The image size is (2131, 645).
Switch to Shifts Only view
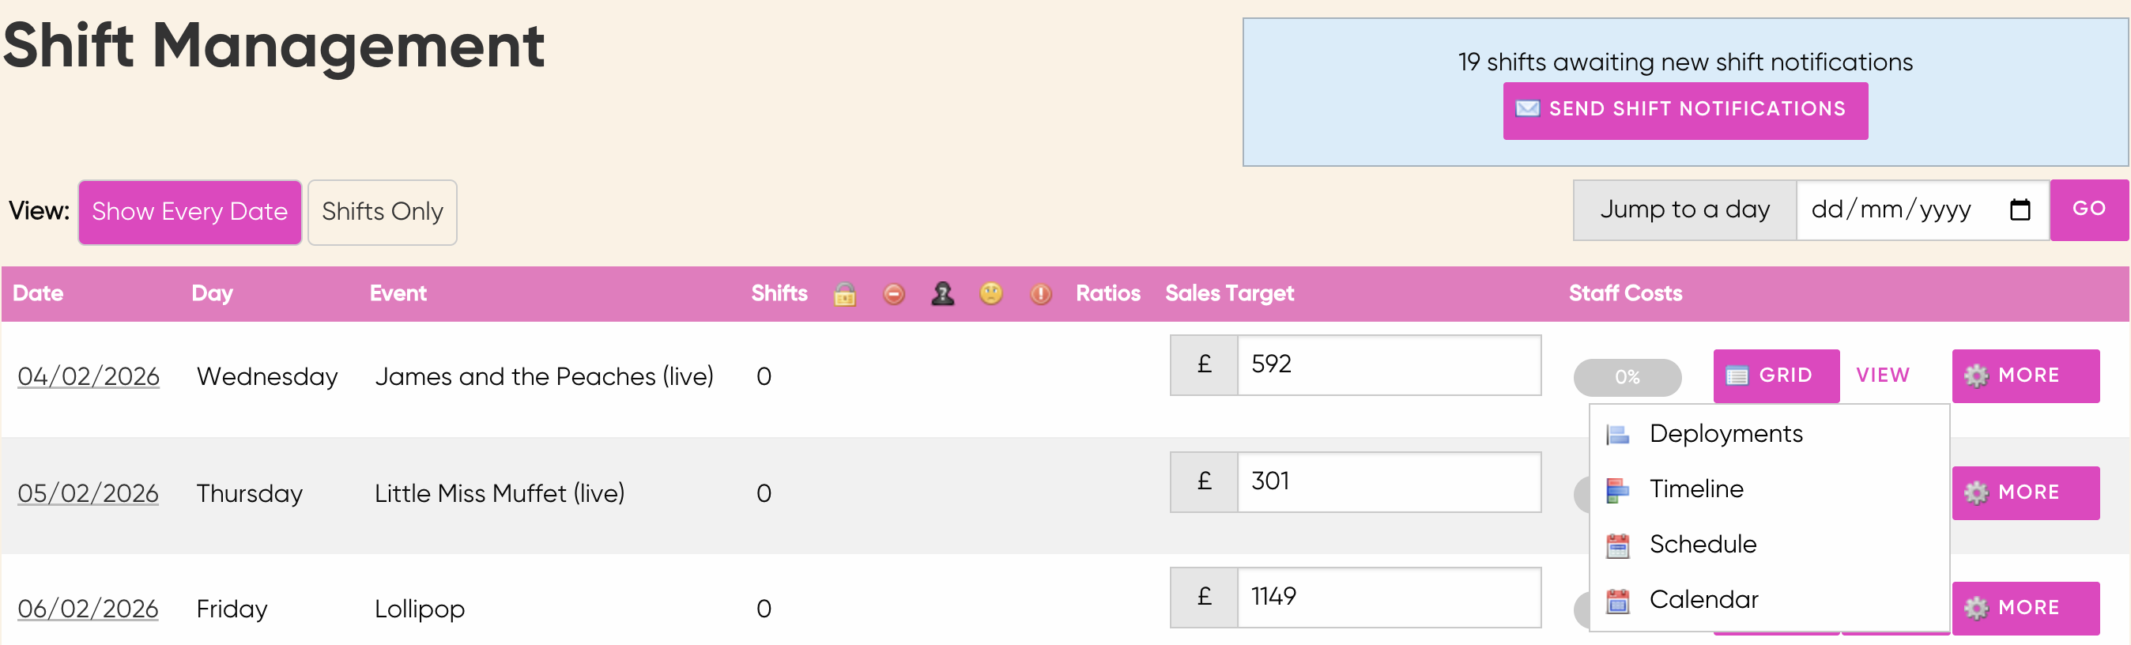[x=383, y=213]
